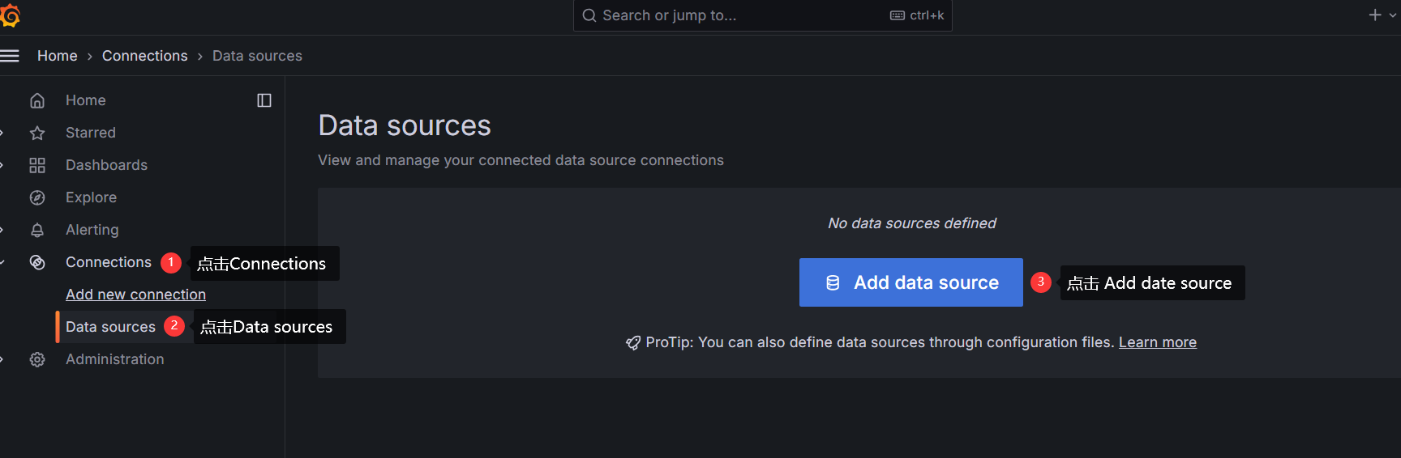
Task: Go to Connections in the breadcrumb
Action: coord(144,56)
